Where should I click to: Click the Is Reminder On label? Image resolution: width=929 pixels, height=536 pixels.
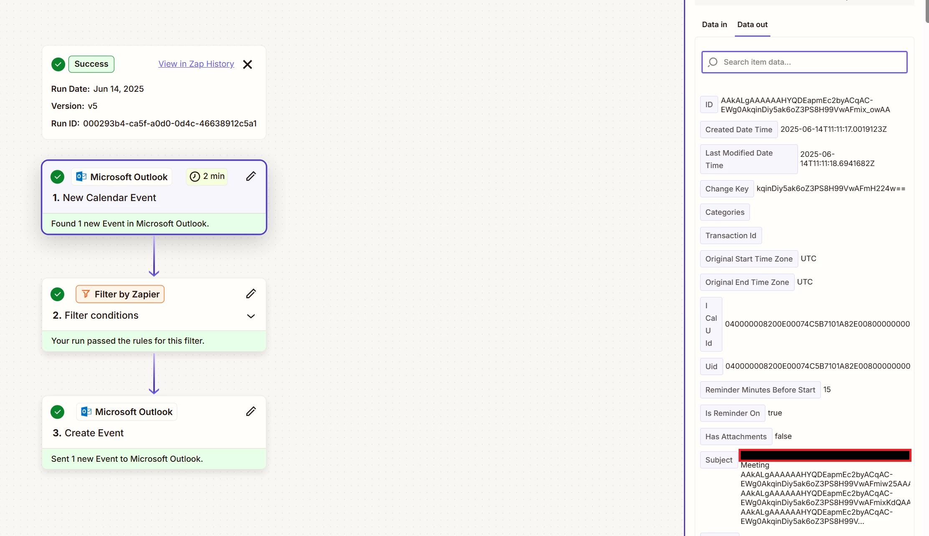[x=732, y=413]
